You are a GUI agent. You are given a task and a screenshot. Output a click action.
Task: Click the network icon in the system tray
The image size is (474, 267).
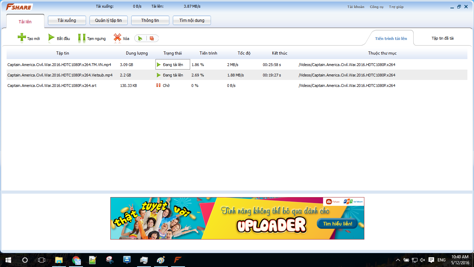click(x=414, y=260)
